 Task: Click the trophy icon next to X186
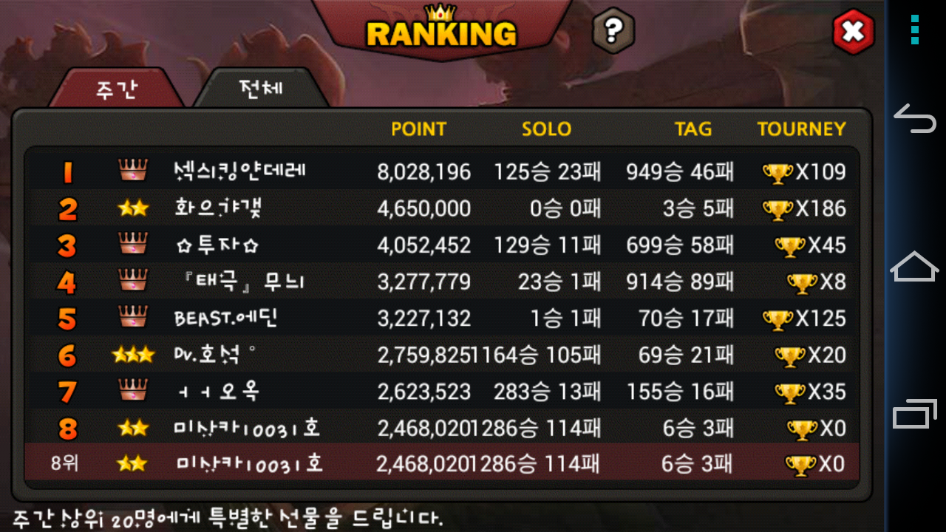tap(777, 209)
